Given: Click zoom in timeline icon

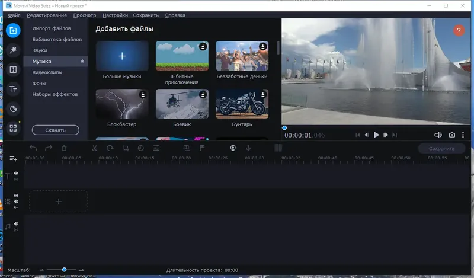Looking at the screenshot, I should click(81, 270).
